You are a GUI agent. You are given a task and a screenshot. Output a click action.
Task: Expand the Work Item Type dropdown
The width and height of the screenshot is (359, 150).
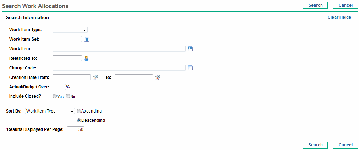(x=70, y=30)
